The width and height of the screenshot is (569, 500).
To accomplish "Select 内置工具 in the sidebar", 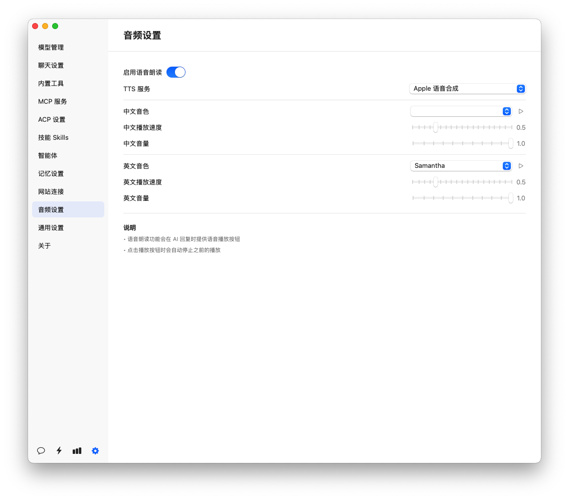I will tap(51, 83).
